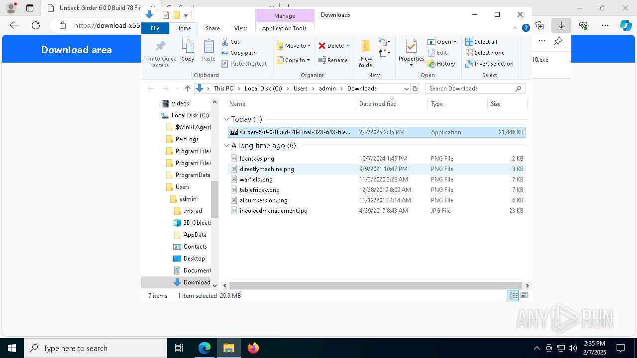Click the Edge downloads icon in browser toolbar
This screenshot has height=358, width=637.
pyautogui.click(x=561, y=25)
